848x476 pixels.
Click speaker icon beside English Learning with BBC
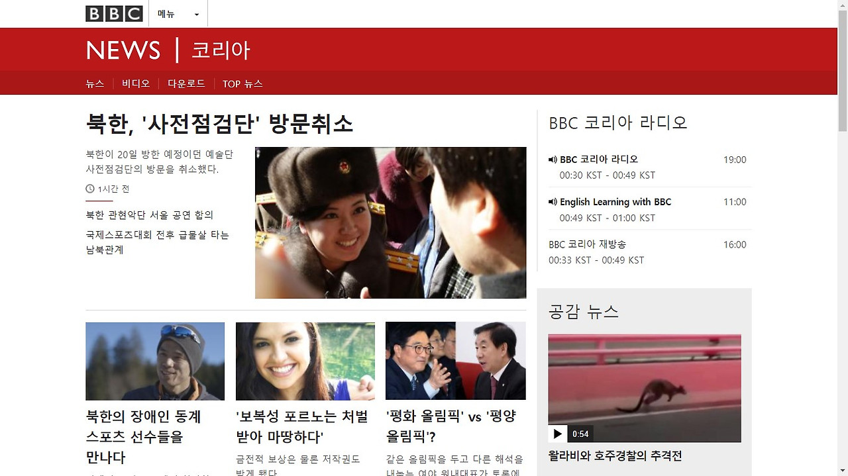point(553,202)
